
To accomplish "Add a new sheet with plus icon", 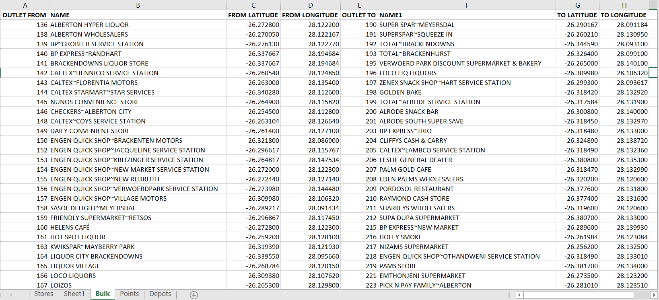I will pyautogui.click(x=194, y=295).
